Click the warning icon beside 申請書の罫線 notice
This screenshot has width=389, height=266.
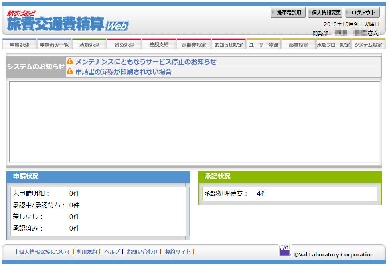[x=70, y=71]
